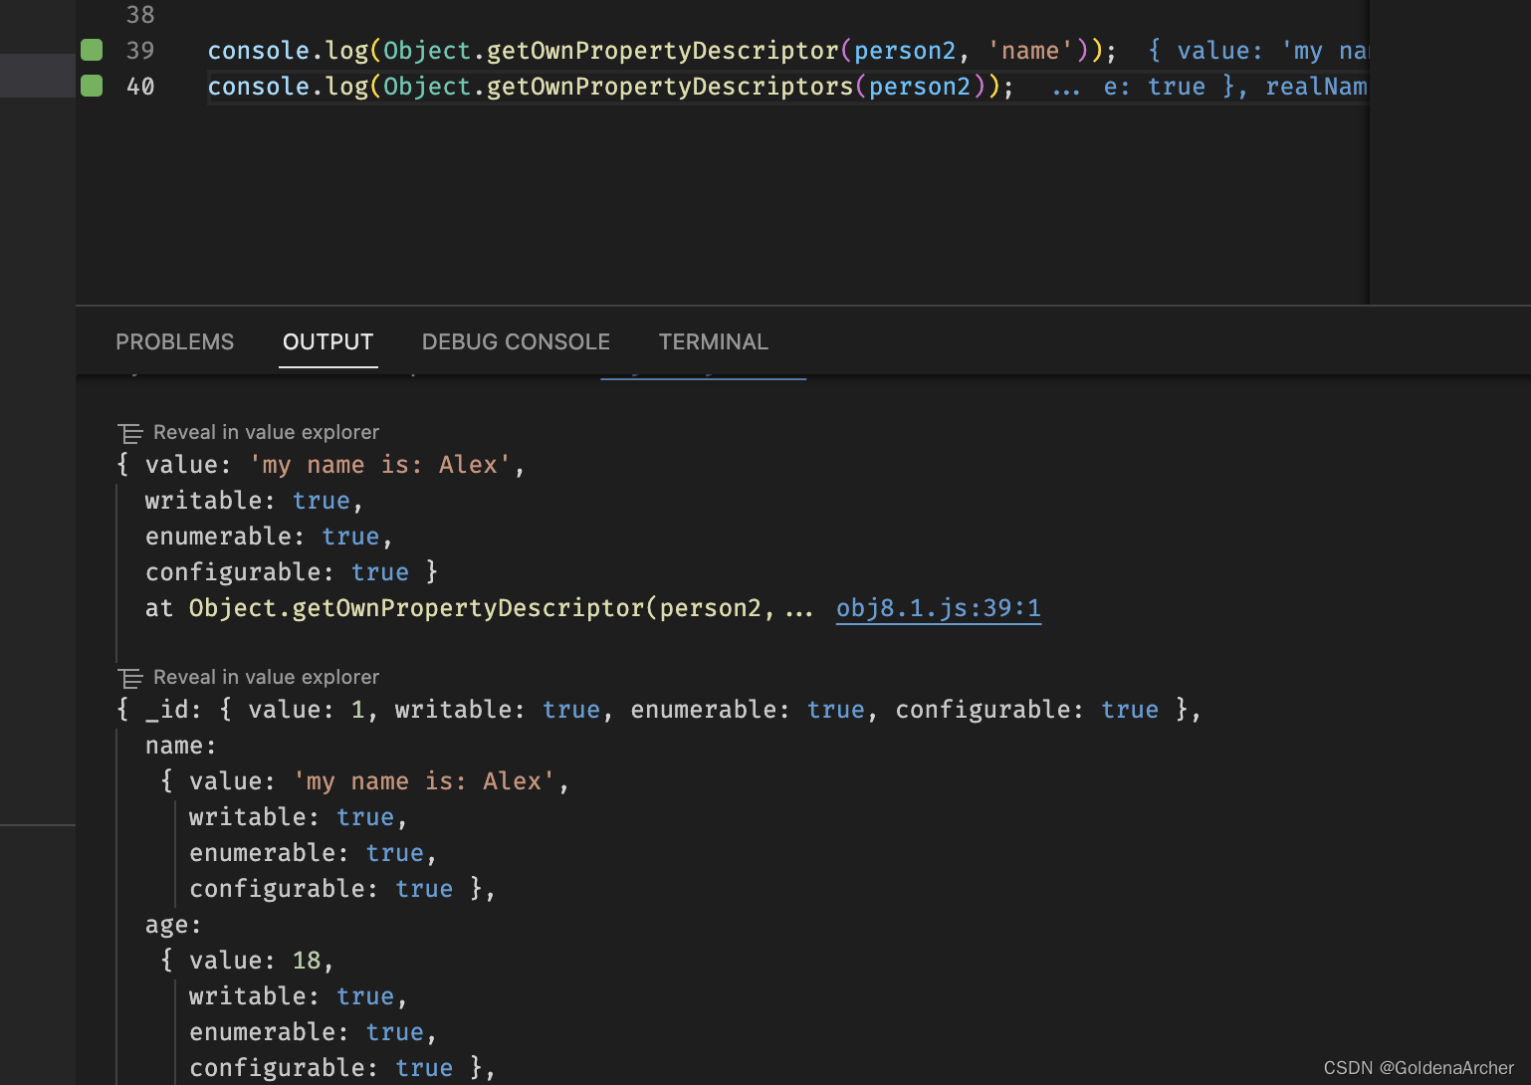The height and width of the screenshot is (1085, 1531).
Task: Click line number 38 in the gutter
Action: pyautogui.click(x=140, y=15)
